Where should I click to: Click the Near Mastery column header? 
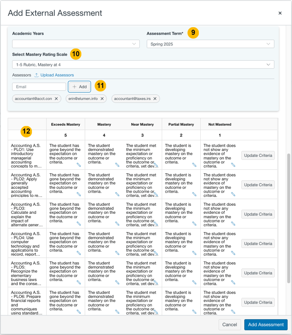pos(142,124)
